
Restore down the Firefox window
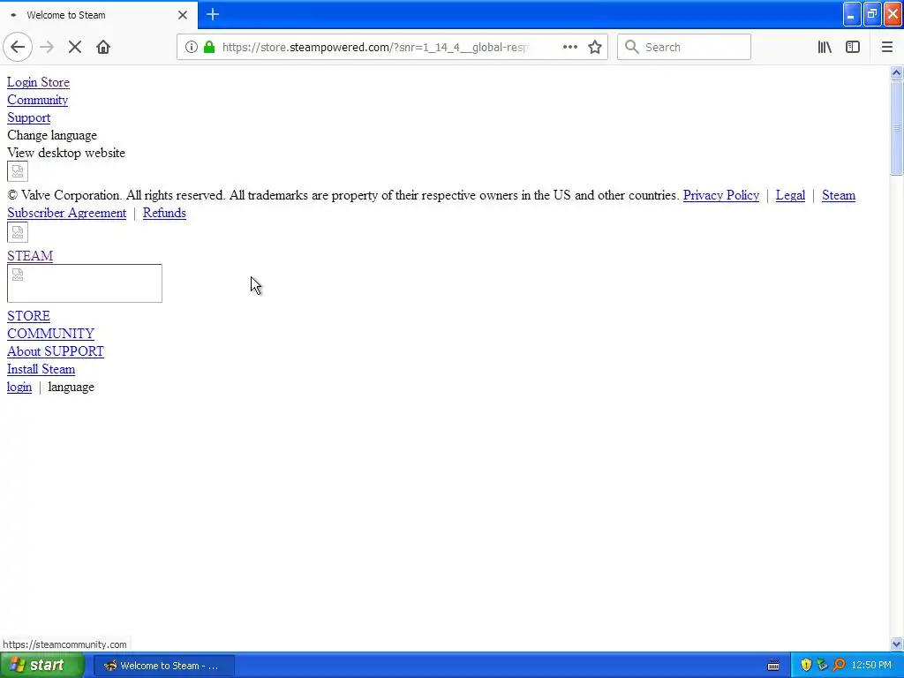coord(872,14)
